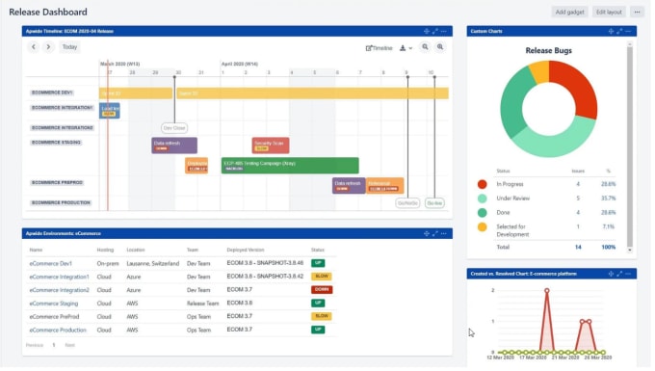The height and width of the screenshot is (371, 655).
Task: Select the green Testing Campaign timeline bar
Action: (x=290, y=166)
